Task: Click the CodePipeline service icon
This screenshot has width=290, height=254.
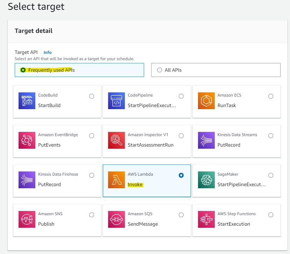Action: coord(116,101)
